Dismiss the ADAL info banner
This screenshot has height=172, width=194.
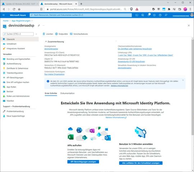[x=183, y=80]
